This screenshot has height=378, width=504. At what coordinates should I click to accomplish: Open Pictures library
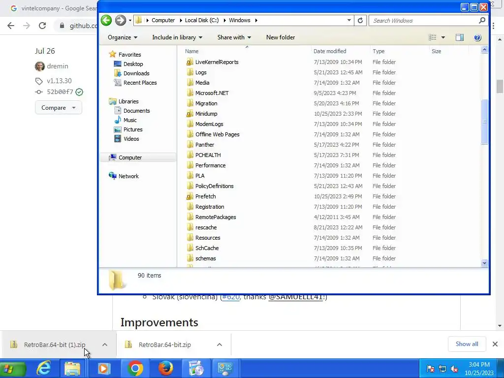[133, 129]
